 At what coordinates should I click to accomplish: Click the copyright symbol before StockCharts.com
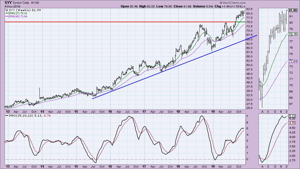click(221, 3)
